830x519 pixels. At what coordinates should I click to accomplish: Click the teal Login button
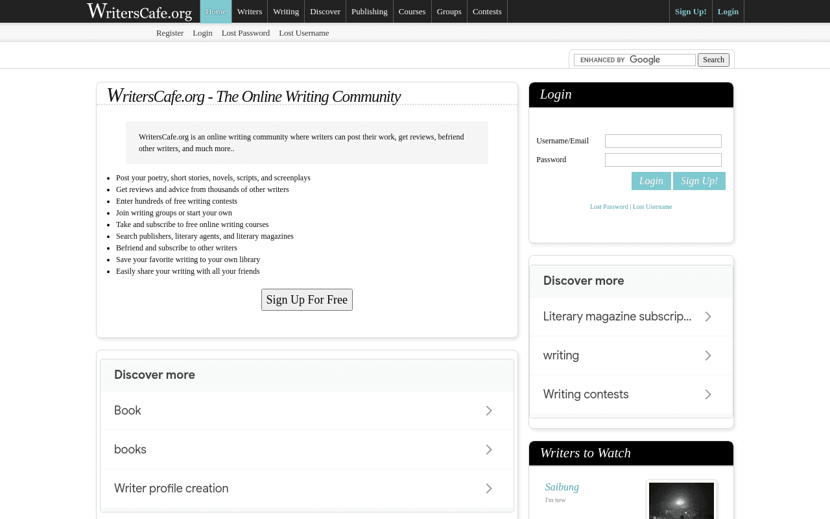coord(651,181)
